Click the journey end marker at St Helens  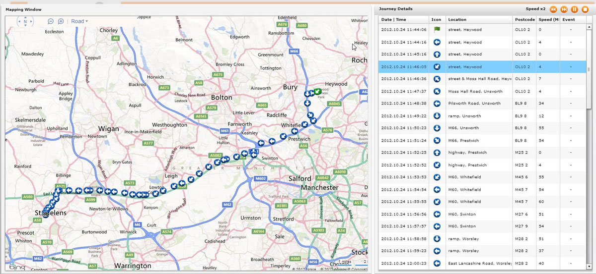[x=45, y=214]
